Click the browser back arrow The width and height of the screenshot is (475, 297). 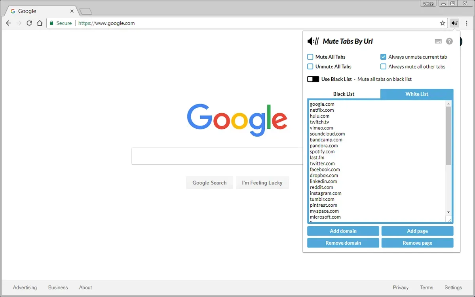coord(9,23)
